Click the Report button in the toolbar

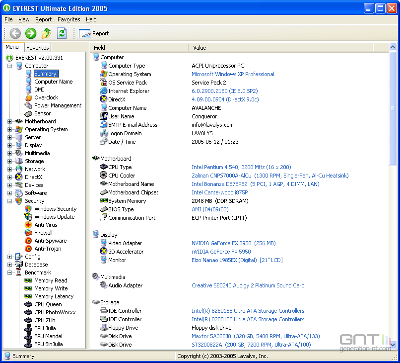point(94,33)
